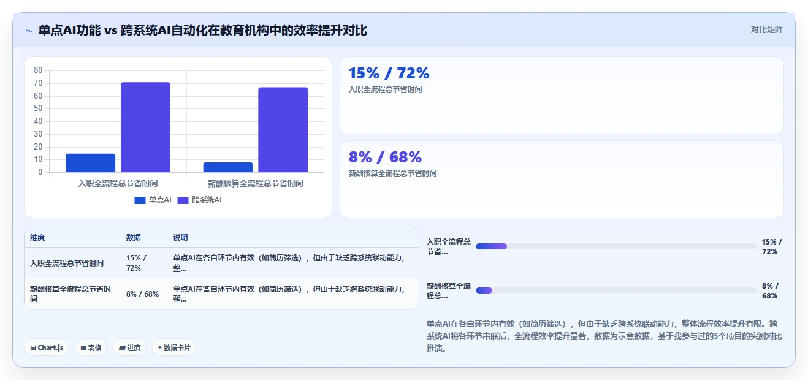
Task: Click the 说明 column header
Action: click(181, 238)
